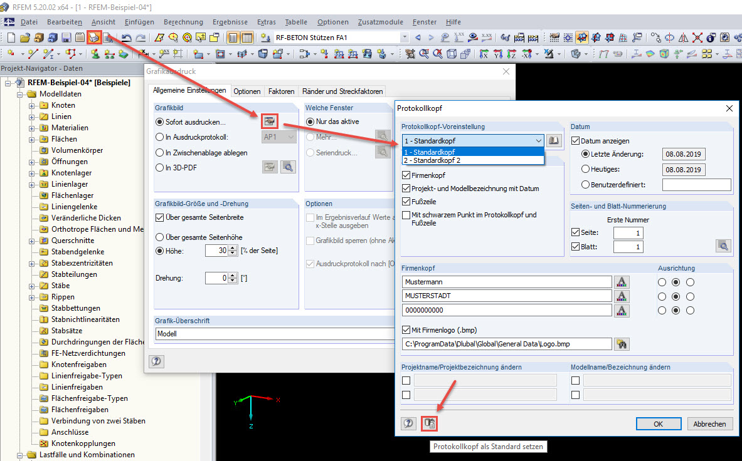Toggle Über gesamte Seitenbreite checkbox
Screen dimensions: 742x461
159,217
